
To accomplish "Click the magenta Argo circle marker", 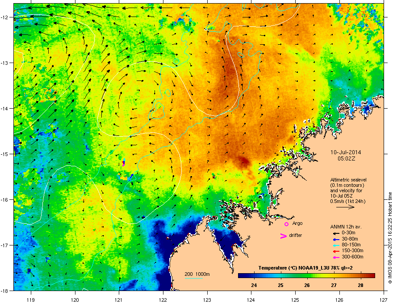I will click(x=286, y=224).
